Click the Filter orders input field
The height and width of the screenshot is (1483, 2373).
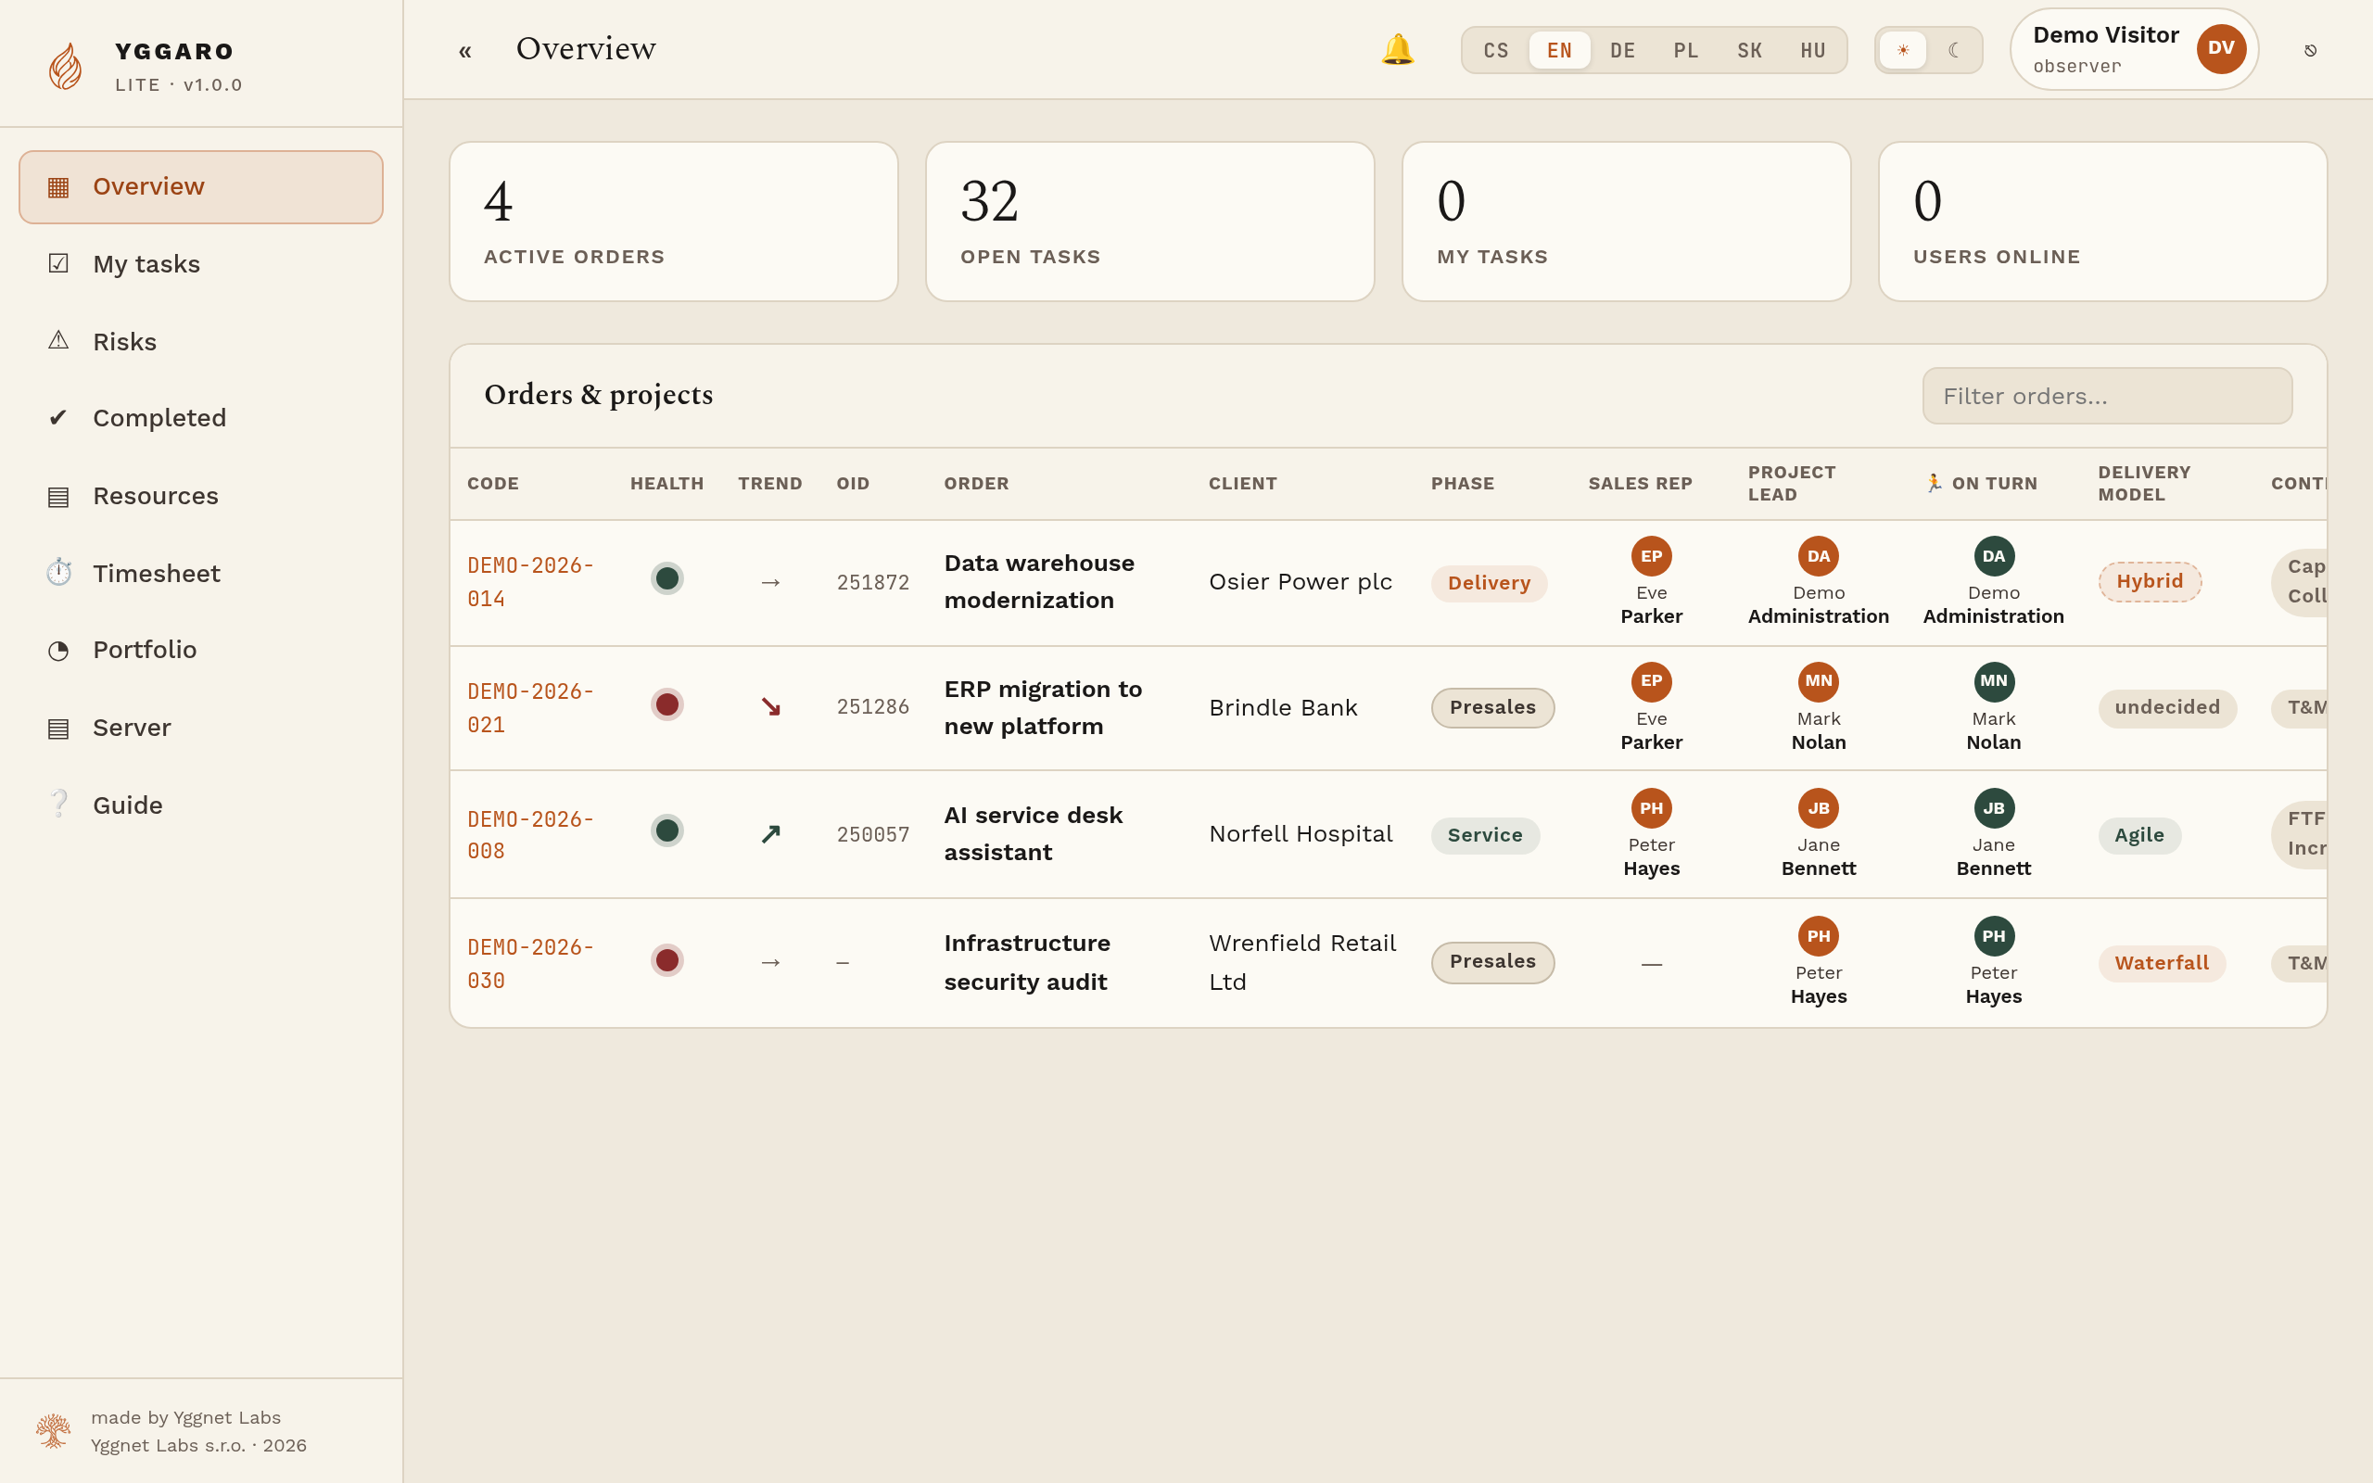coord(2107,397)
